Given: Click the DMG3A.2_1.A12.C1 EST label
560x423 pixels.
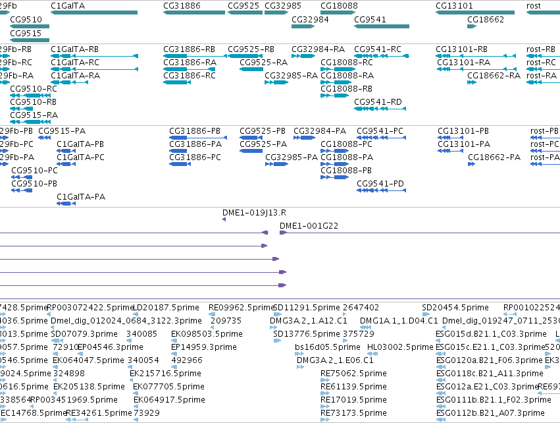Looking at the screenshot, I should pos(309,321).
